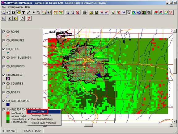Choose Remove layer from map

44,123
